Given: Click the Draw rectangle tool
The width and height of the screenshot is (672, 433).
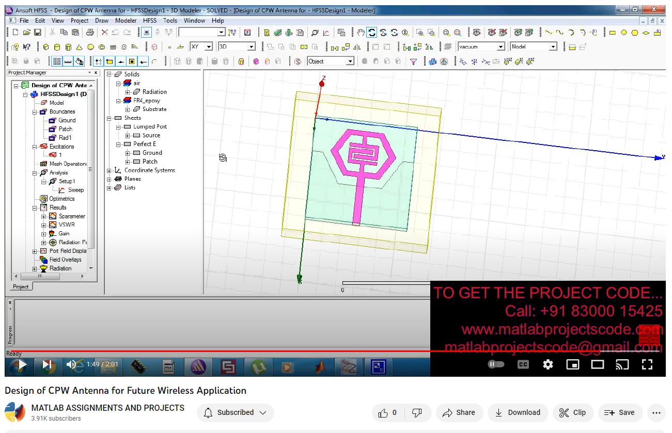Looking at the screenshot, I should tap(612, 33).
